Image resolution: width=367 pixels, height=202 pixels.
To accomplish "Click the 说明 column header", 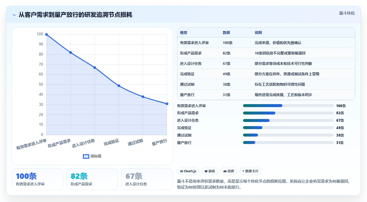I will [x=258, y=33].
